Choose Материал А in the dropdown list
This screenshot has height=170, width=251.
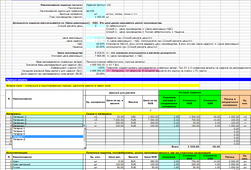48,128
